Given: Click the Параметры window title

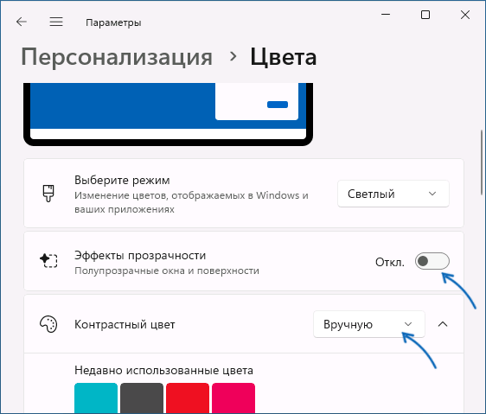Looking at the screenshot, I should (113, 22).
